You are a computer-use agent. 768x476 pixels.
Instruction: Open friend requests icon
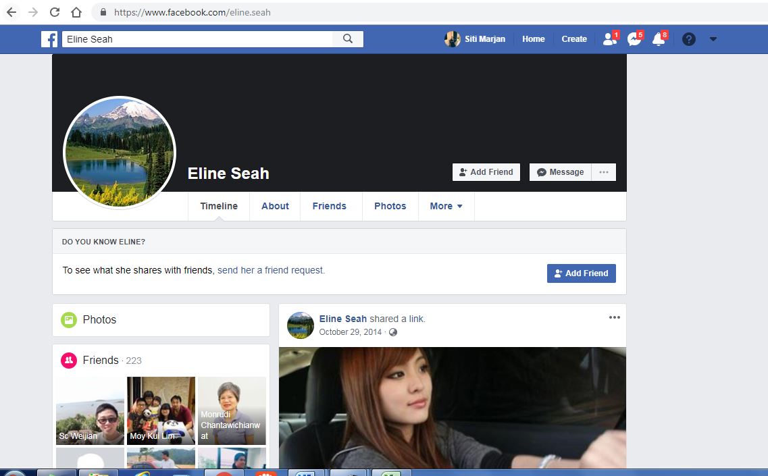610,38
